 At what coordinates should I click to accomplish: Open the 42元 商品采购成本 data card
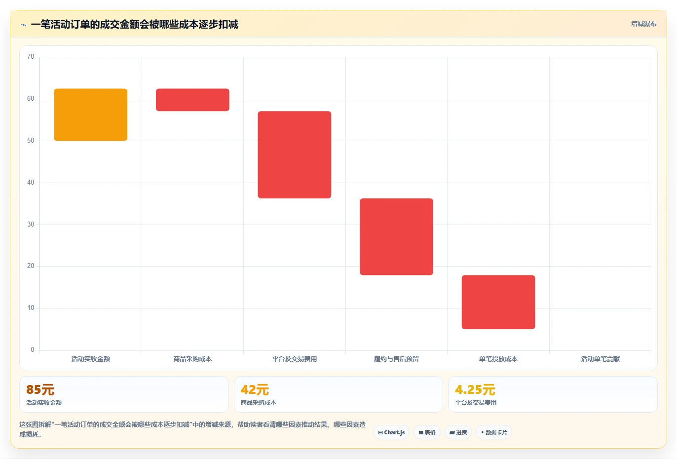click(338, 394)
